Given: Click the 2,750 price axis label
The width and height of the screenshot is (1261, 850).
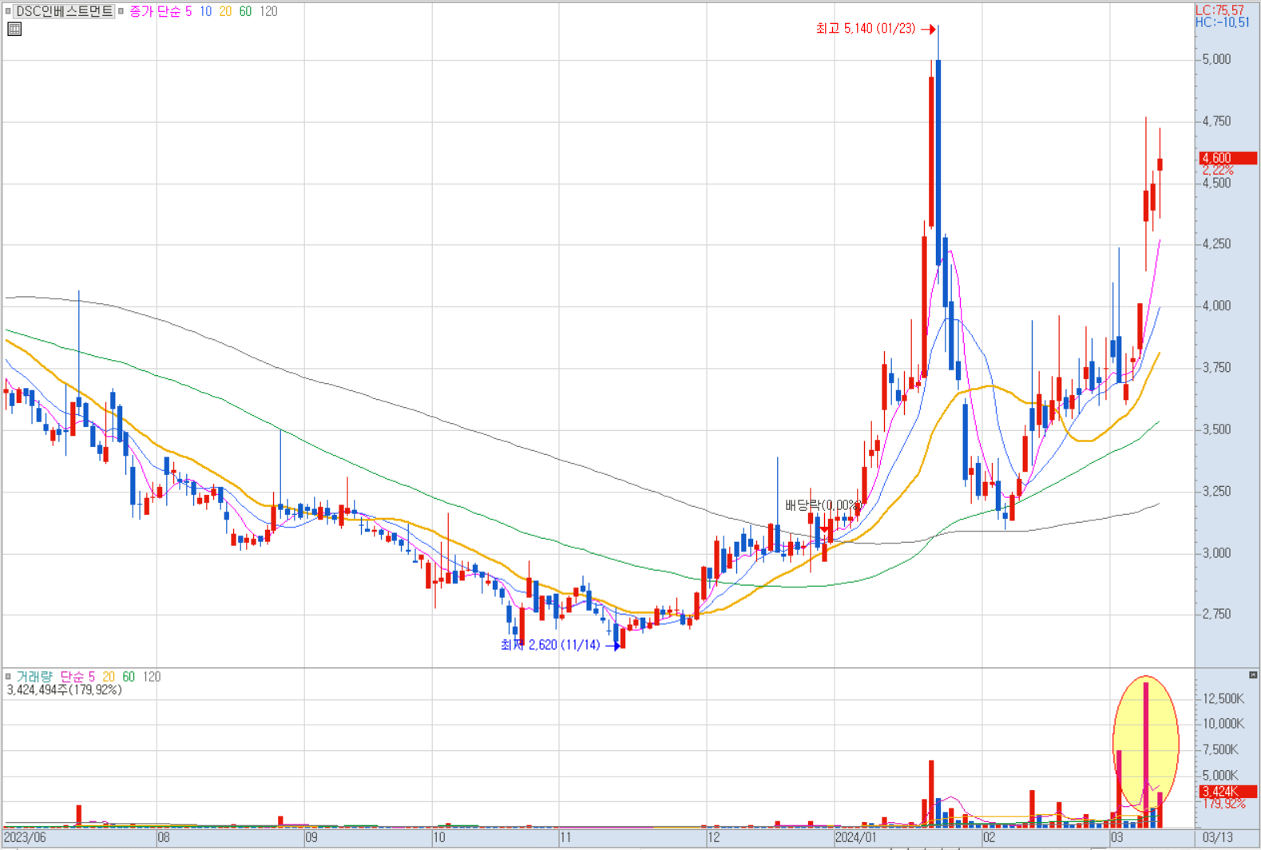Looking at the screenshot, I should tap(1216, 615).
